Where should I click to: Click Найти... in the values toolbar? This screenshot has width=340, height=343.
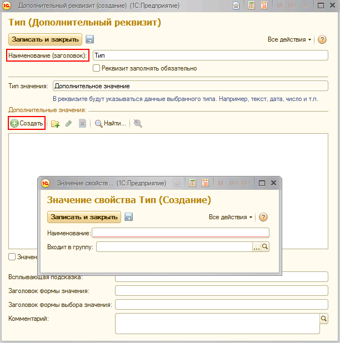pos(110,123)
